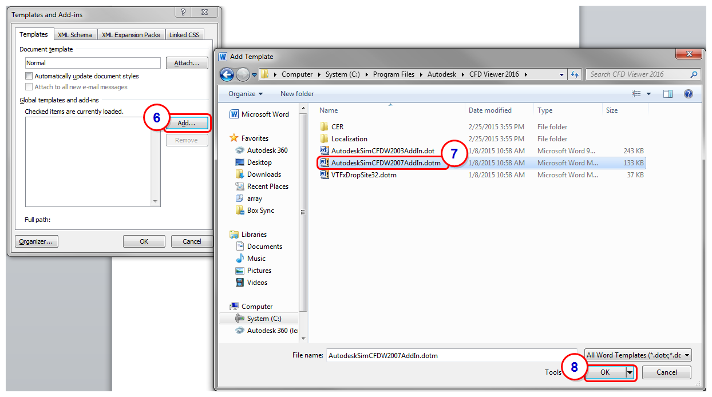Open Autodesk 360 under Favorites
Viewport: 712px width, 397px height.
[x=261, y=150]
